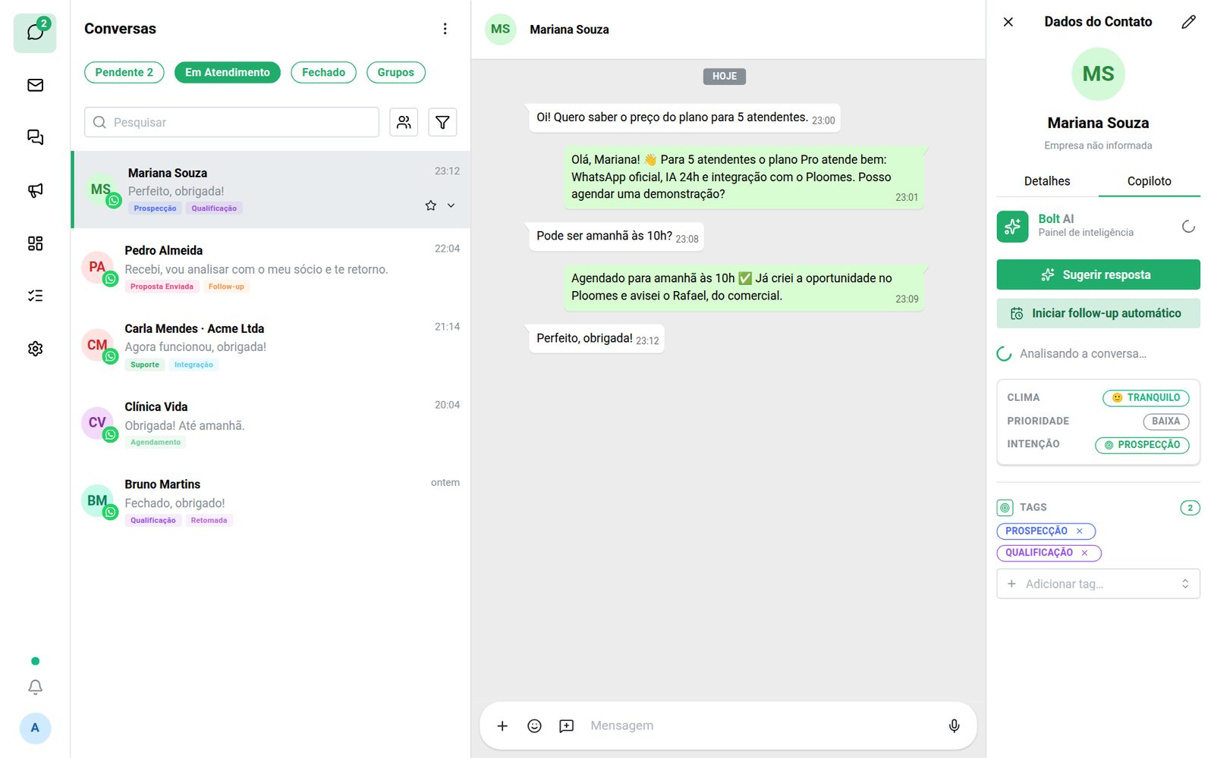Click the Integração tag on Carla's row

[x=193, y=365]
